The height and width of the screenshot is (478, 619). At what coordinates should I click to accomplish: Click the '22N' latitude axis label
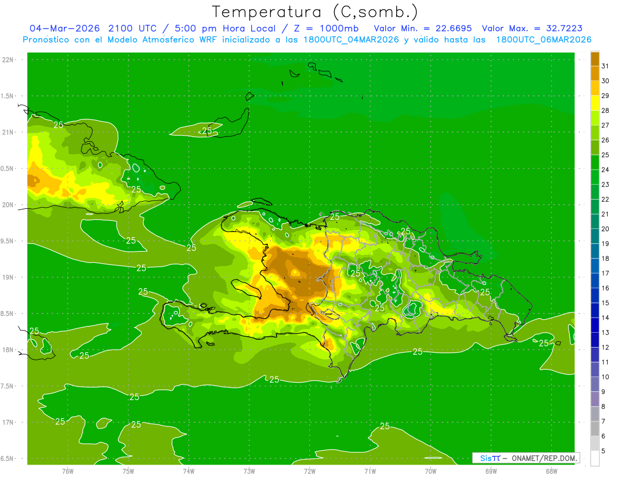pyautogui.click(x=8, y=60)
